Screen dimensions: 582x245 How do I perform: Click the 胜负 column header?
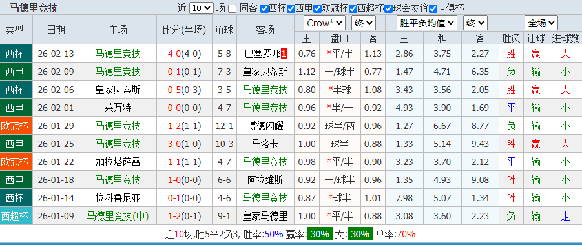(511, 38)
